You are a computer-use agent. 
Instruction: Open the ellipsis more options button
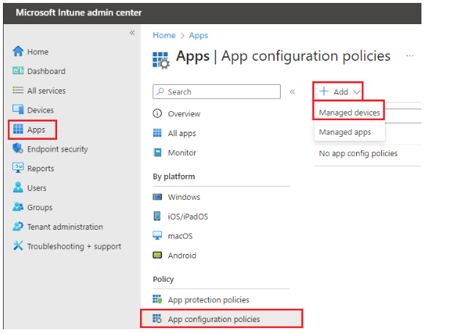tap(410, 56)
